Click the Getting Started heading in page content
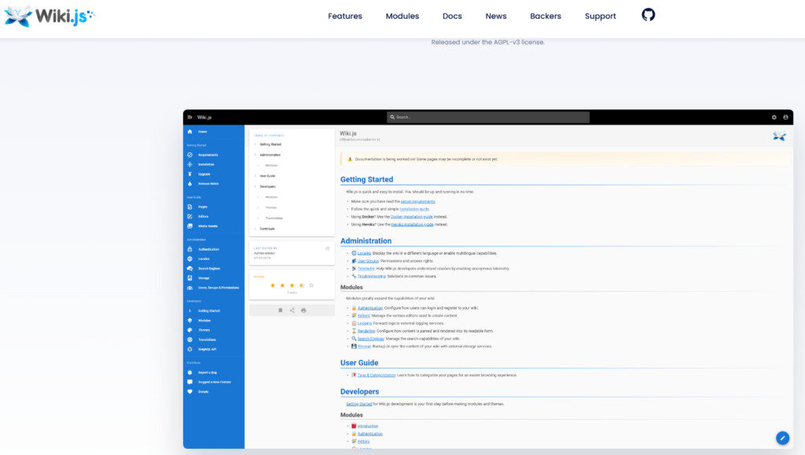This screenshot has width=805, height=455. tap(366, 179)
